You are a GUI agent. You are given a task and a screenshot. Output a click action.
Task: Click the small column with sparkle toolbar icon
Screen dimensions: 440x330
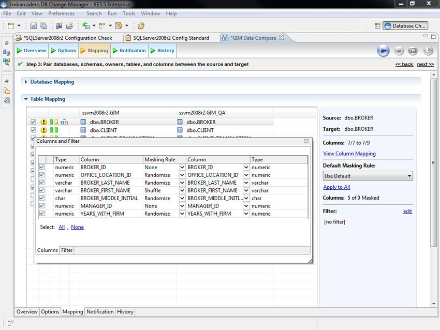(x=102, y=26)
